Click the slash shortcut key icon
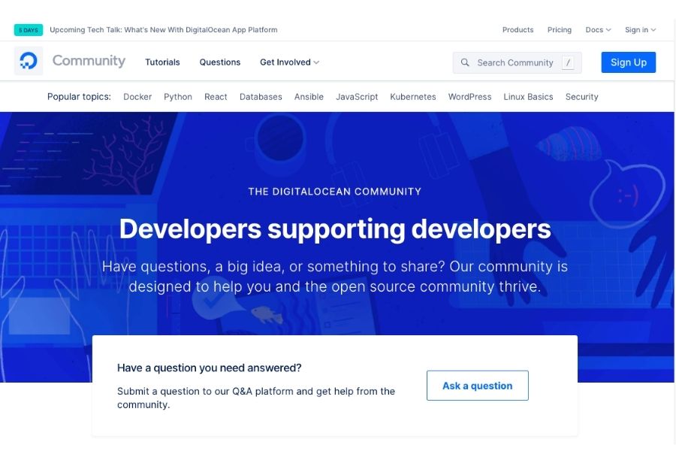The image size is (676, 451). click(x=568, y=63)
